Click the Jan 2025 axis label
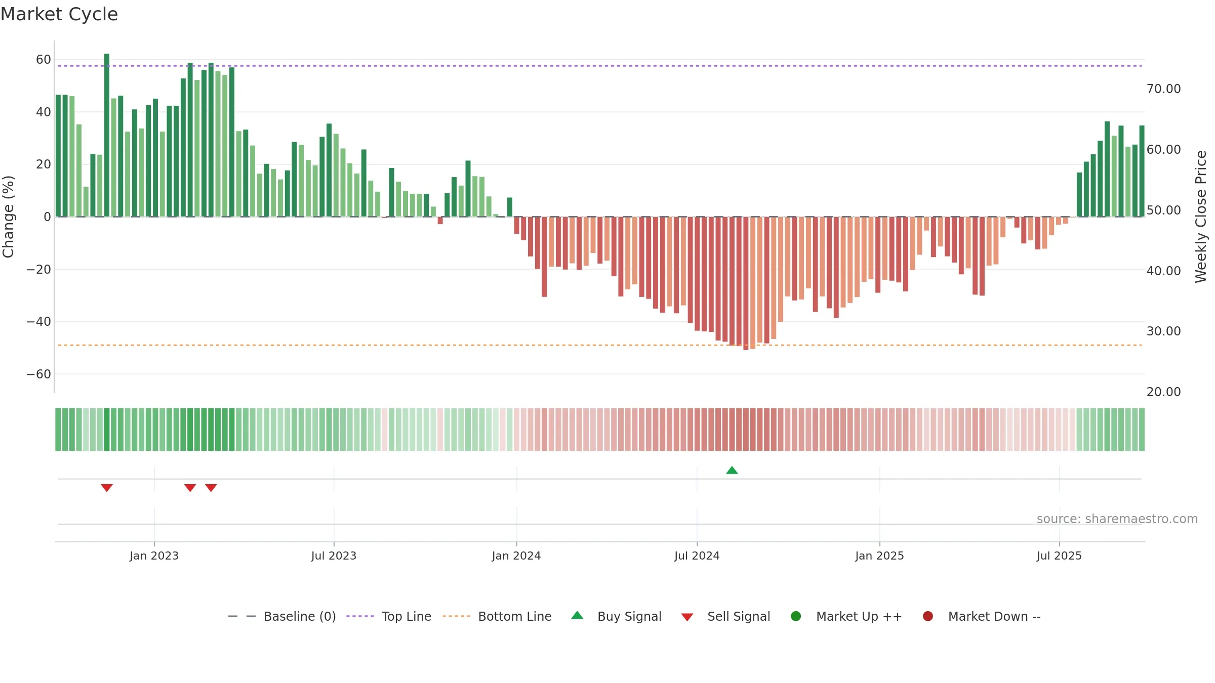This screenshot has height=683, width=1215. click(879, 556)
